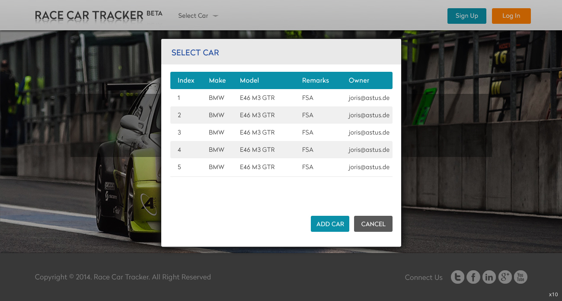
Task: Click the Owner column header
Action: (359, 80)
